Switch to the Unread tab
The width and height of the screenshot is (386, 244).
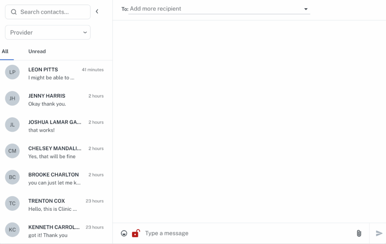click(x=37, y=51)
